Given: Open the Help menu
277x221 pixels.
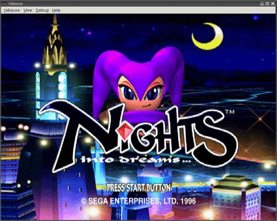Looking at the screenshot, I should point(56,11).
